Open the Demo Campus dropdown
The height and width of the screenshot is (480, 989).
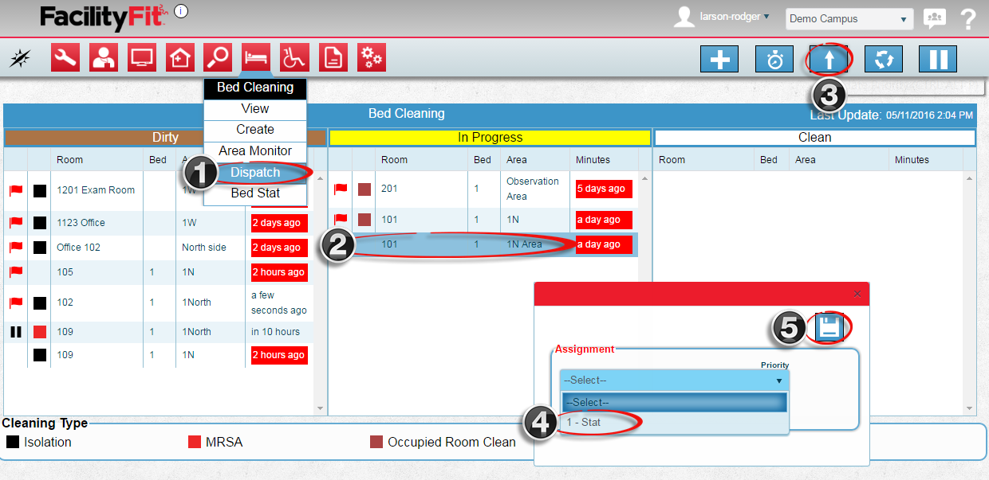pyautogui.click(x=849, y=18)
